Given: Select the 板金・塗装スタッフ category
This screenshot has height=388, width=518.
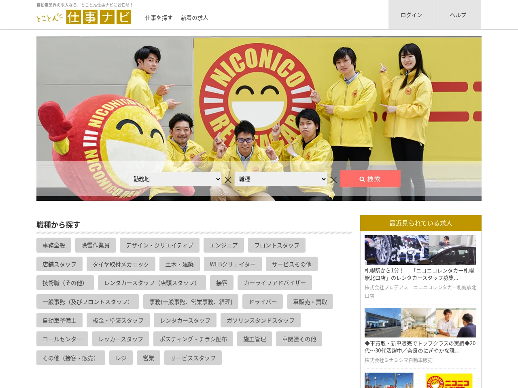Looking at the screenshot, I should click(118, 321).
